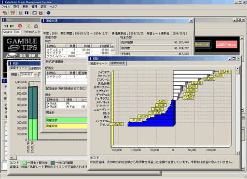
Task: Click the blue globe icon in main toolbar
Action: pyautogui.click(x=48, y=13)
